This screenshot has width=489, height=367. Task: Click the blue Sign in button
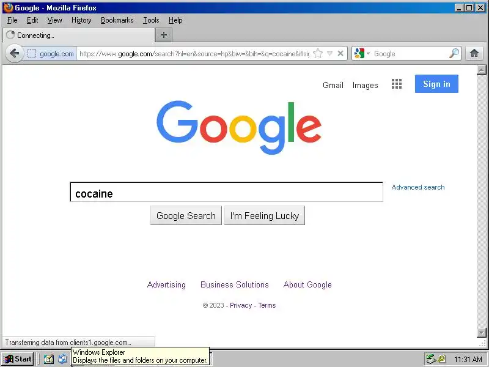(x=436, y=84)
